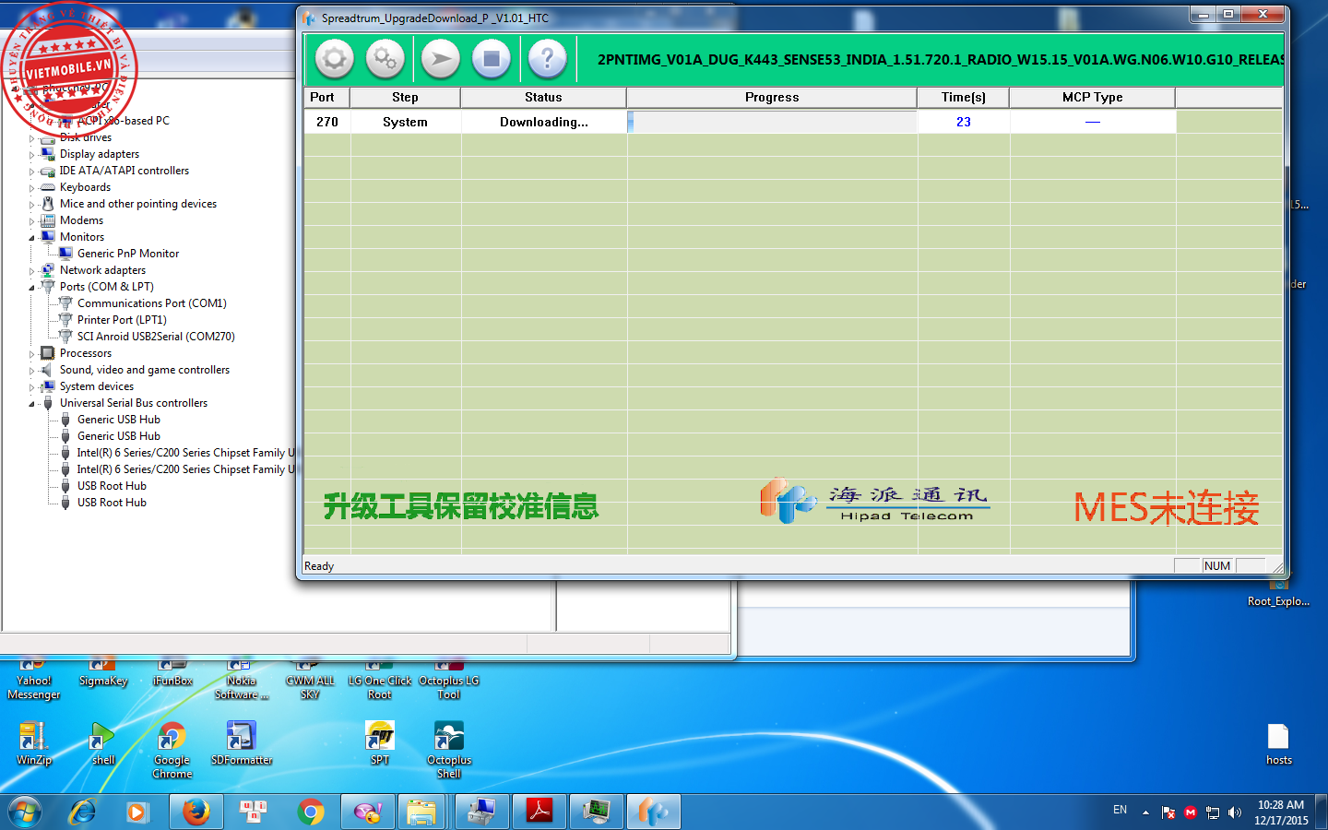The height and width of the screenshot is (830, 1328).
Task: Select the Port column header
Action: coord(326,98)
